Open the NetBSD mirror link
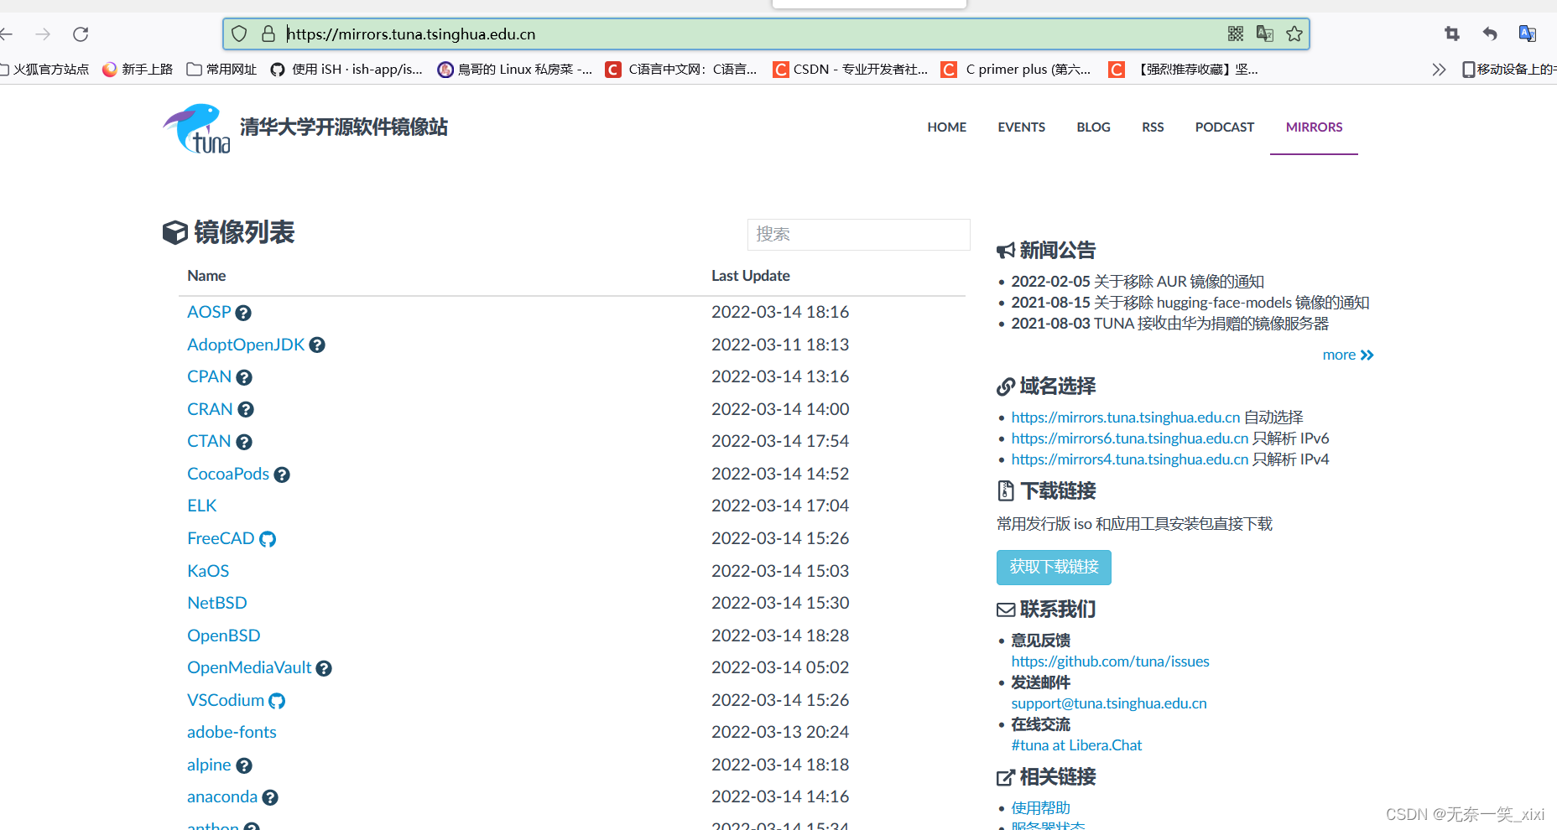 tap(217, 603)
